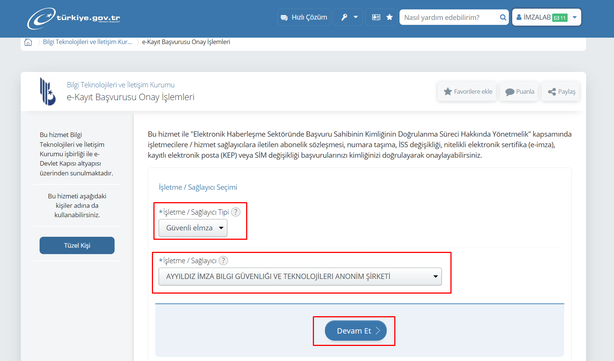Share the service with Paylaş
Screen dimensions: 614x361
pyautogui.click(x=561, y=91)
